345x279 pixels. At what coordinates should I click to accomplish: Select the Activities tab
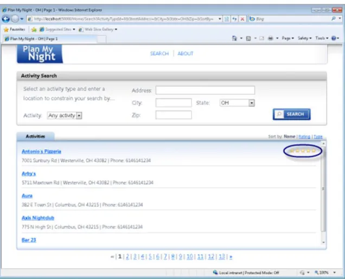click(x=35, y=136)
